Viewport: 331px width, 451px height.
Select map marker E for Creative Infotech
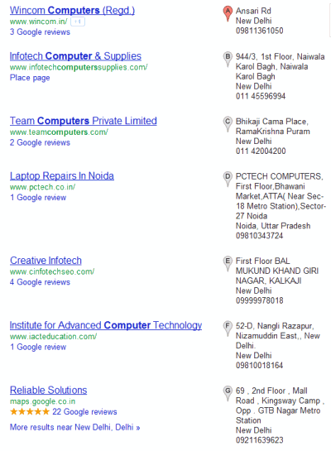pos(228,263)
